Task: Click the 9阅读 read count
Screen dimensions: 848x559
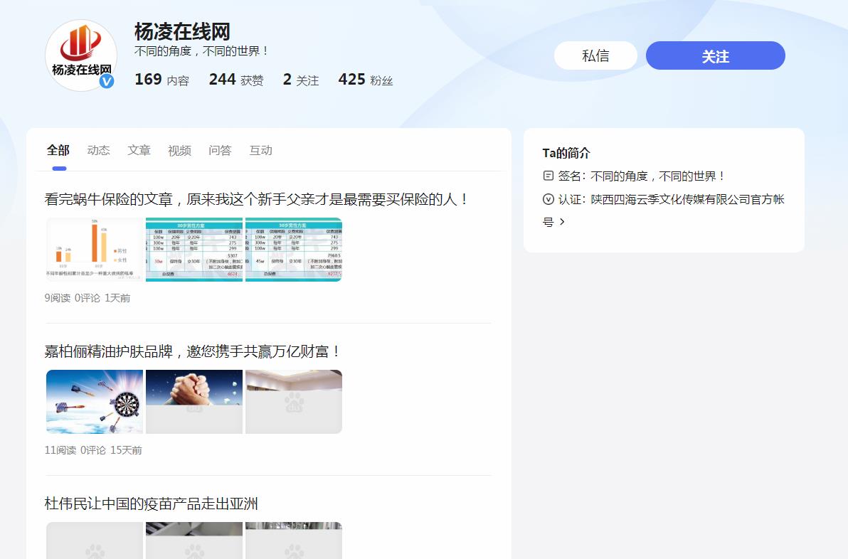Action: 58,298
